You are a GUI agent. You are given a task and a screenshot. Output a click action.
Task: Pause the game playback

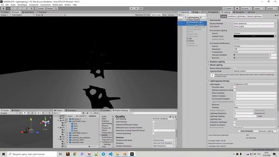(136, 8)
